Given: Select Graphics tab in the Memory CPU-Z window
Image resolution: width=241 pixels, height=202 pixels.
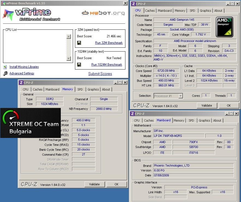Looking at the screenshot, I should tap(93, 89).
